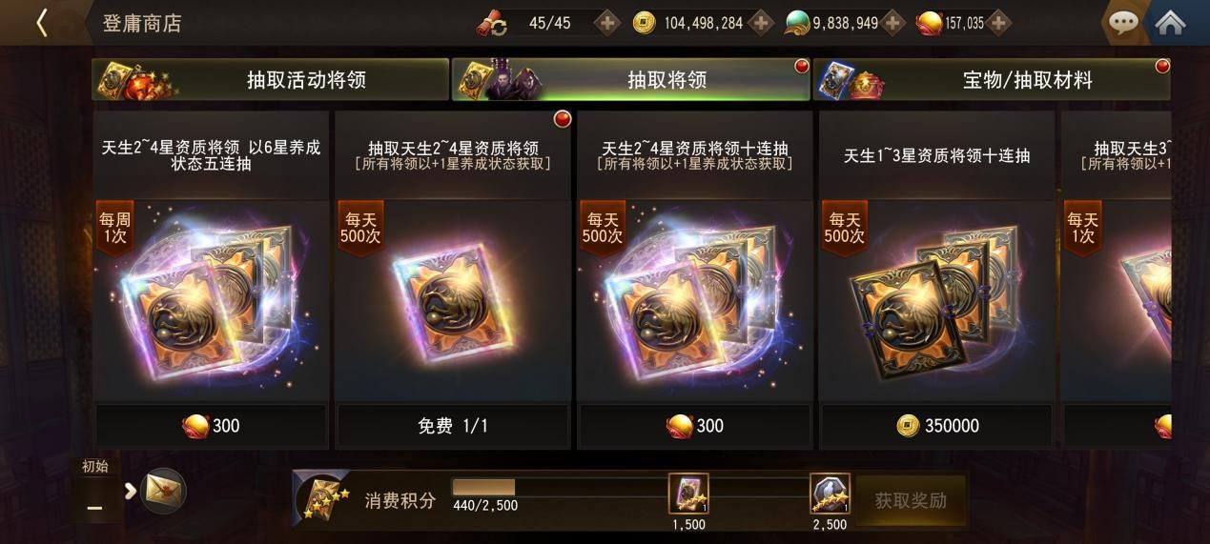Select the 1,500 points reward card
The image size is (1210, 544).
pyautogui.click(x=688, y=494)
